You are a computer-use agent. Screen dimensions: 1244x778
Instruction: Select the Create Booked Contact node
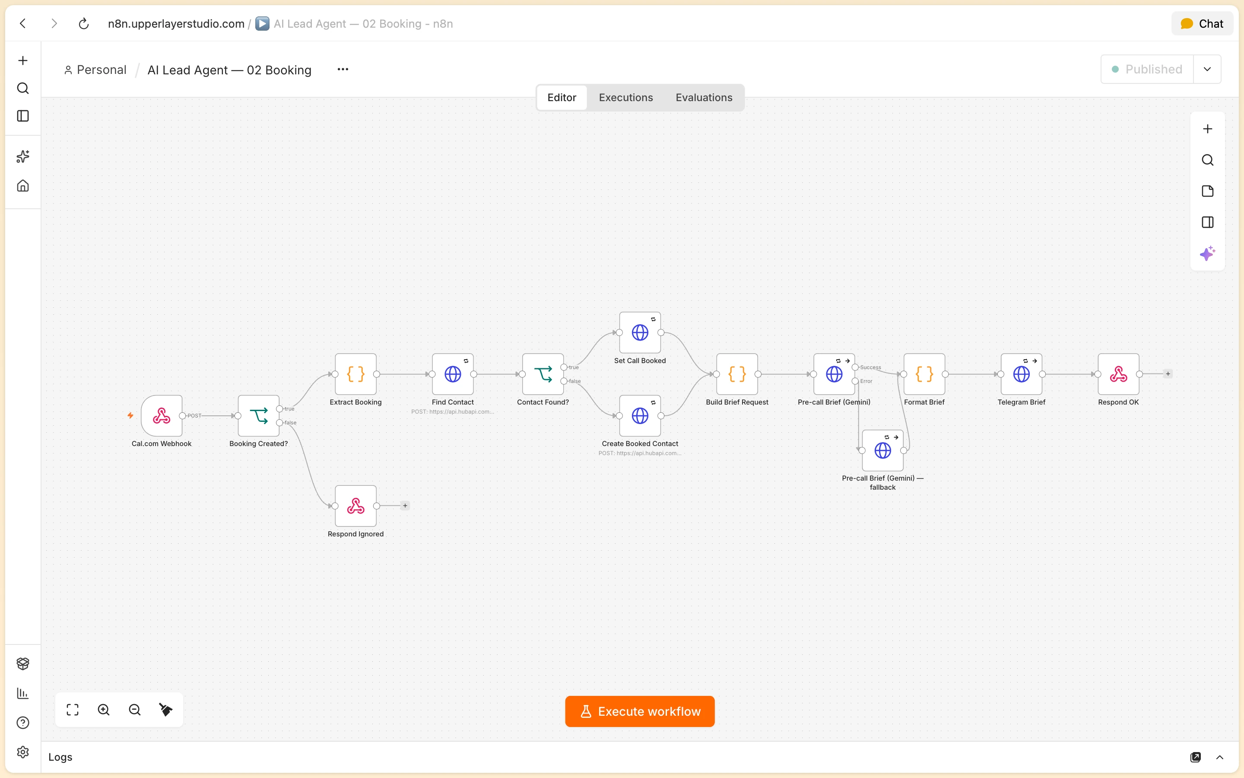coord(640,416)
